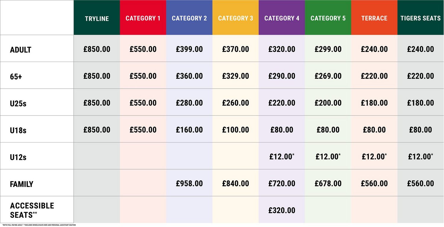Click the Adult row label
The height and width of the screenshot is (227, 444).
21,50
